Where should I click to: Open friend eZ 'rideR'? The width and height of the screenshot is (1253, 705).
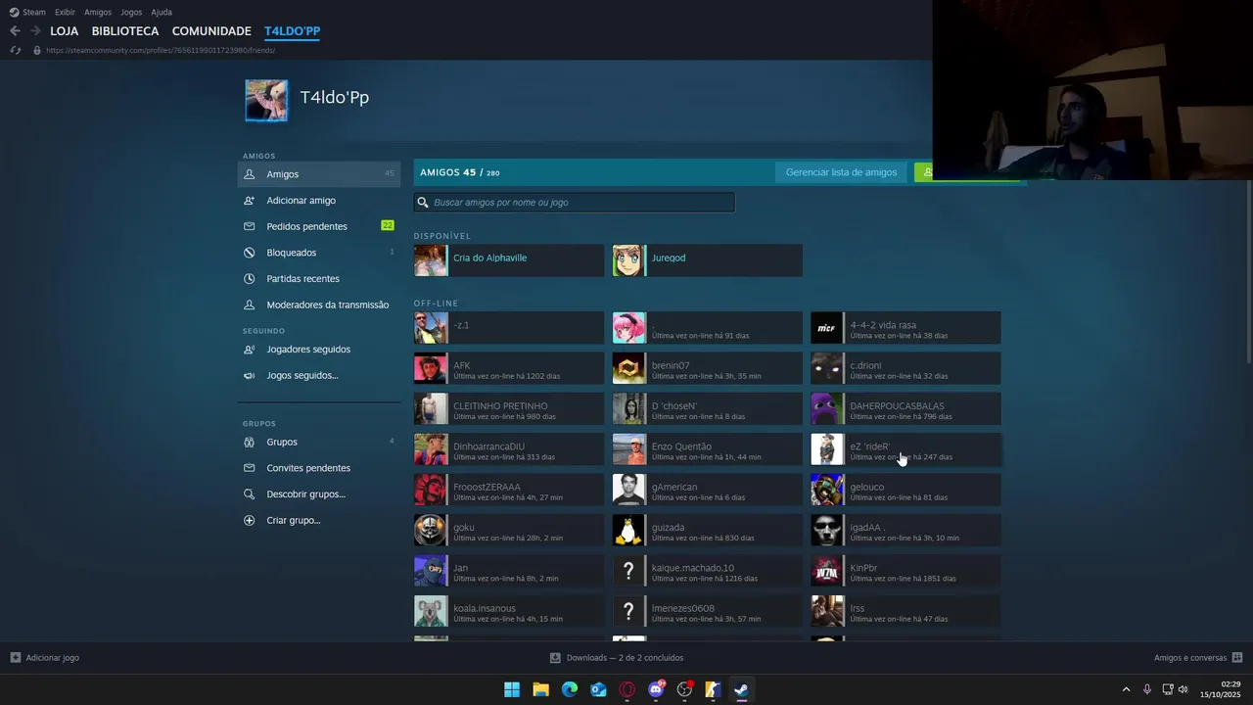905,449
